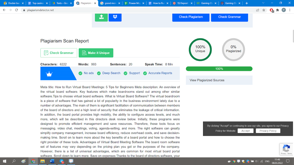Click the share page icon in address bar

click(257, 10)
